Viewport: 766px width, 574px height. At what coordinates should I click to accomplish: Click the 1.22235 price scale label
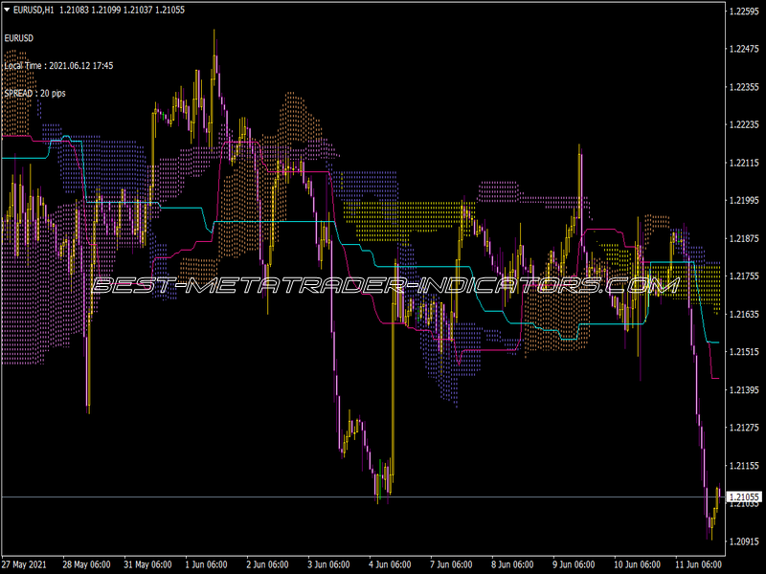click(744, 124)
